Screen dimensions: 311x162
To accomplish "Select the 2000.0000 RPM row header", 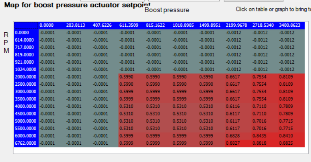I will point(26,77).
